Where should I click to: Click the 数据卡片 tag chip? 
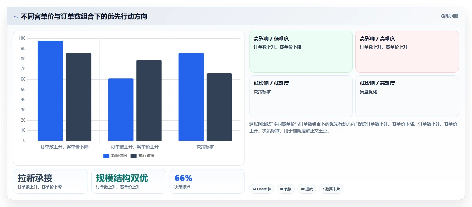tap(331, 189)
